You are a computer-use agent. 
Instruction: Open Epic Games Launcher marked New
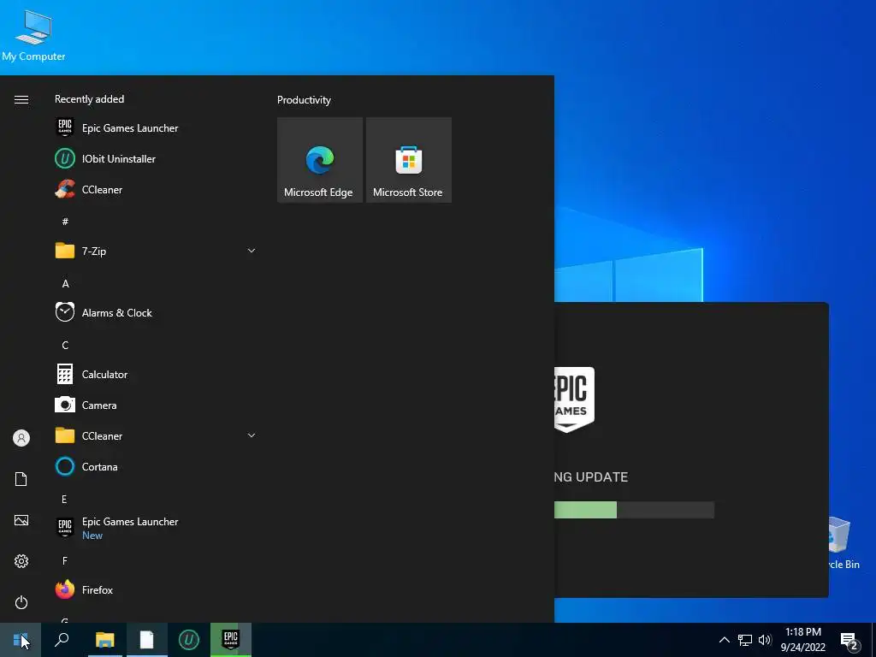click(156, 527)
